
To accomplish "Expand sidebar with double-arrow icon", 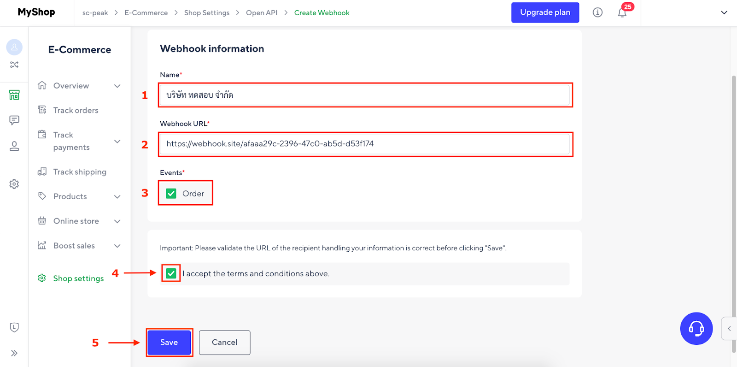I will coord(14,353).
